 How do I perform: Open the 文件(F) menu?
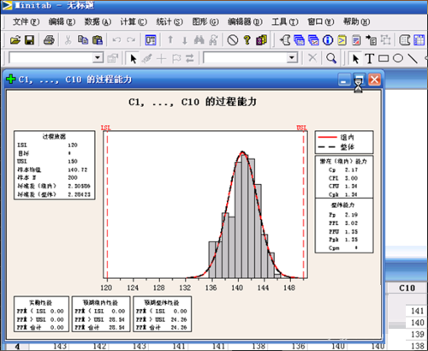pos(26,21)
